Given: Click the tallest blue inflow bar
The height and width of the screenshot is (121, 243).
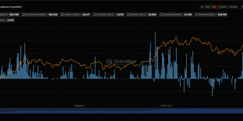Looking at the screenshot, I should pyautogui.click(x=155, y=55).
